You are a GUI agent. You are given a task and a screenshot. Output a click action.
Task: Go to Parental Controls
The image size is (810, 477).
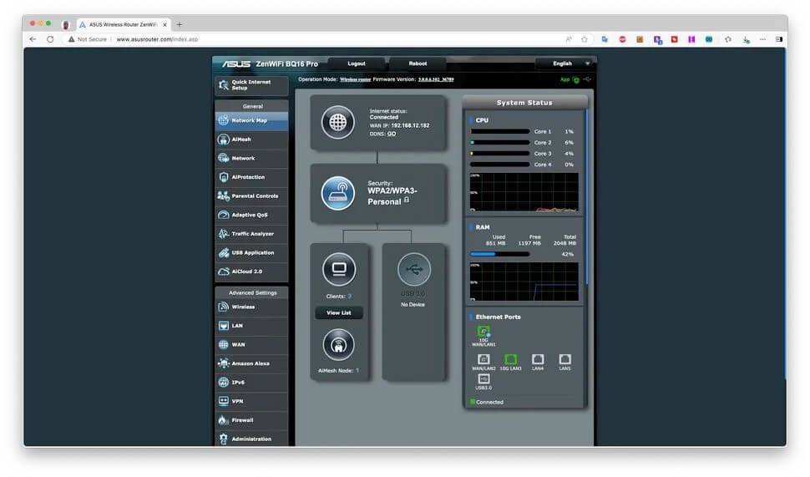point(251,196)
